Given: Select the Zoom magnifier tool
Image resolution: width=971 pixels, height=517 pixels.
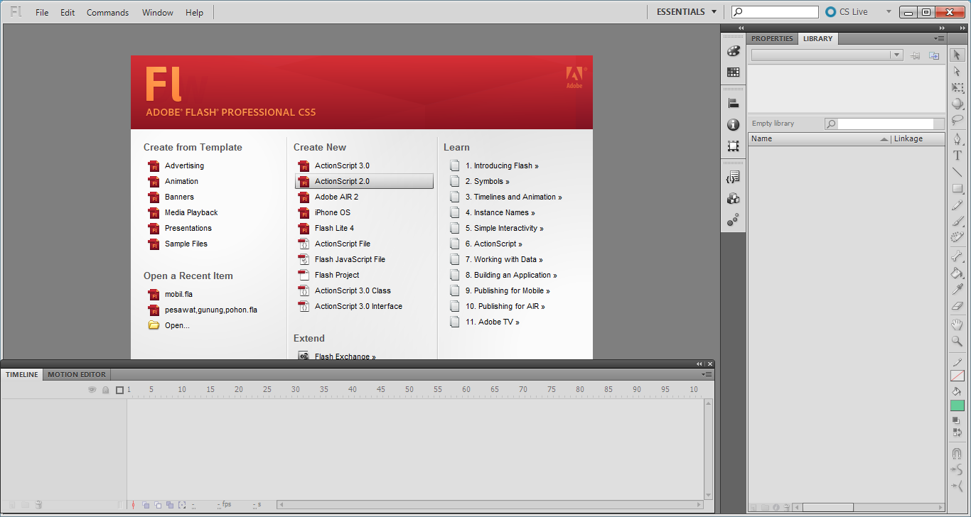Looking at the screenshot, I should pyautogui.click(x=957, y=341).
